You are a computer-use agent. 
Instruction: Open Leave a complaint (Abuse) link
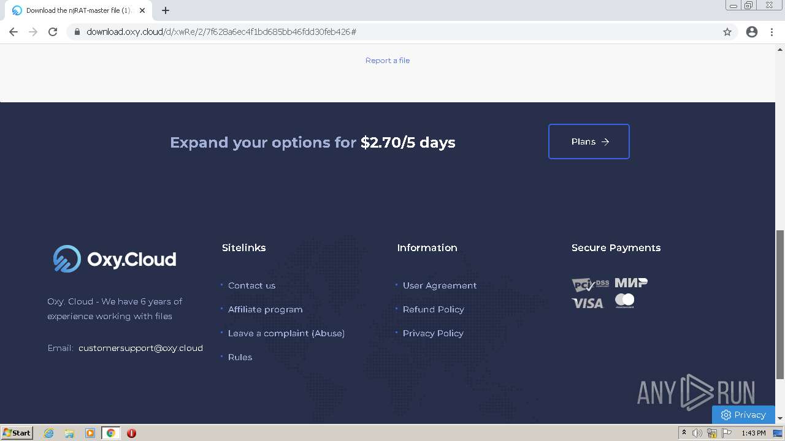point(286,333)
